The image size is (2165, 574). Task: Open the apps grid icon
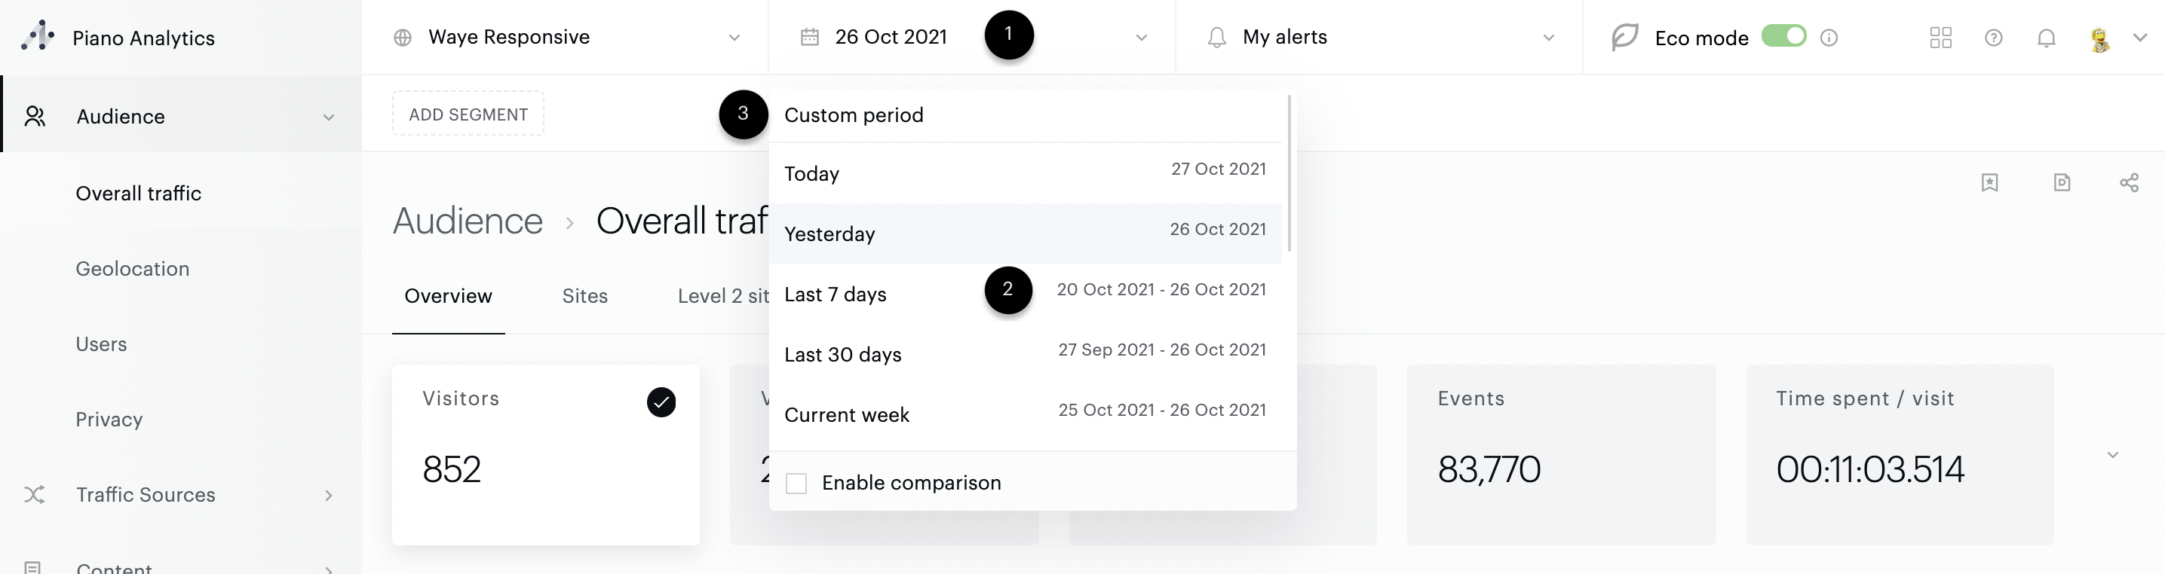(x=1940, y=38)
